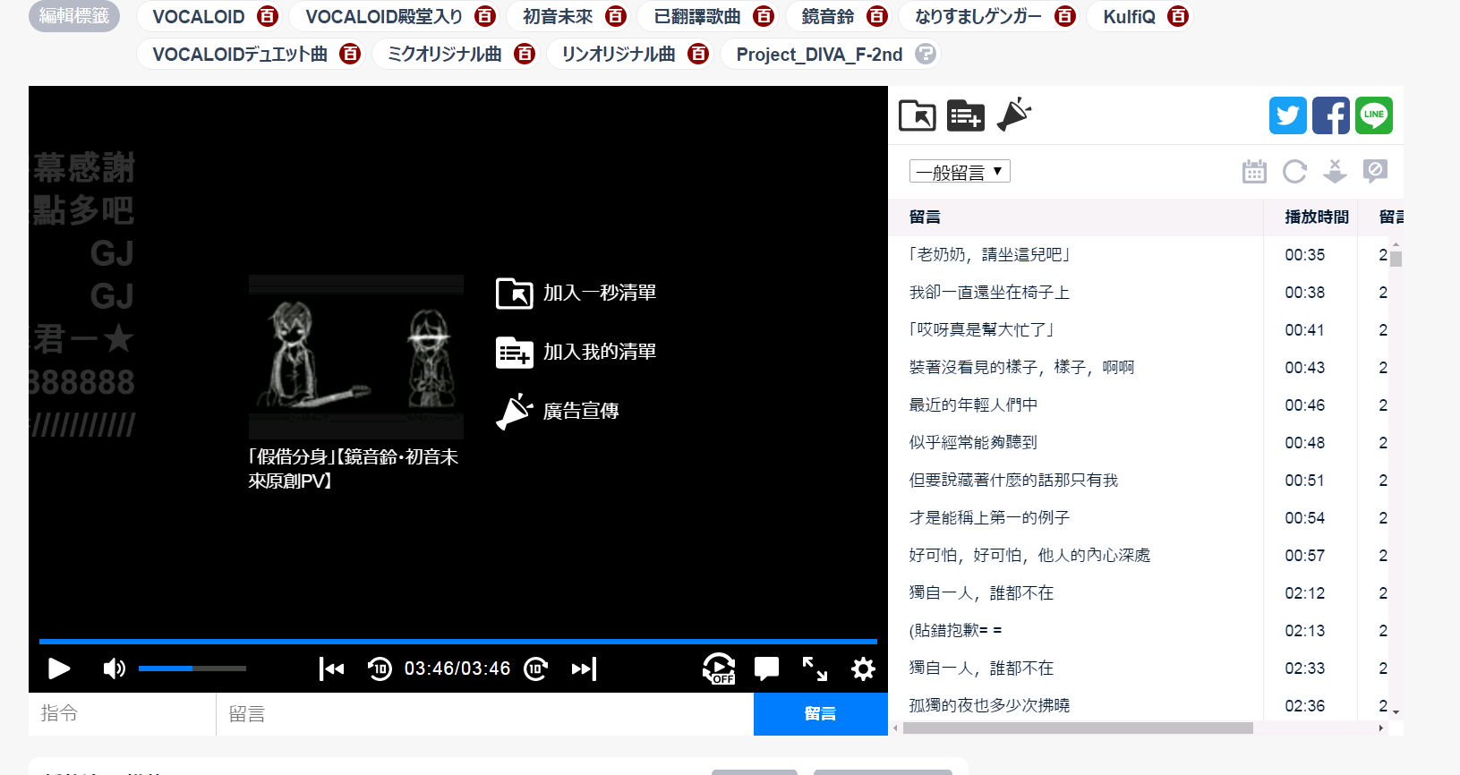Click the comment list vertical scrollbar
This screenshot has width=1460, height=775.
[1396, 260]
